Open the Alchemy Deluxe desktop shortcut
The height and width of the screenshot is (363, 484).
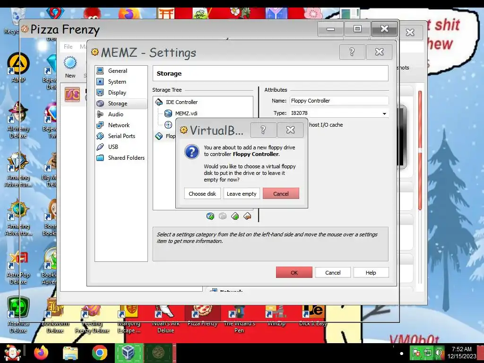pos(18,120)
